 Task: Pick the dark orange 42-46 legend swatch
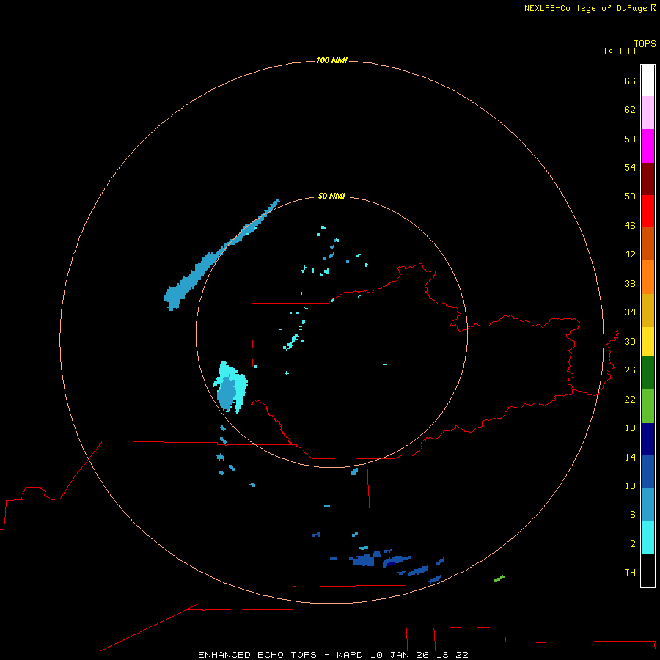pyautogui.click(x=648, y=244)
